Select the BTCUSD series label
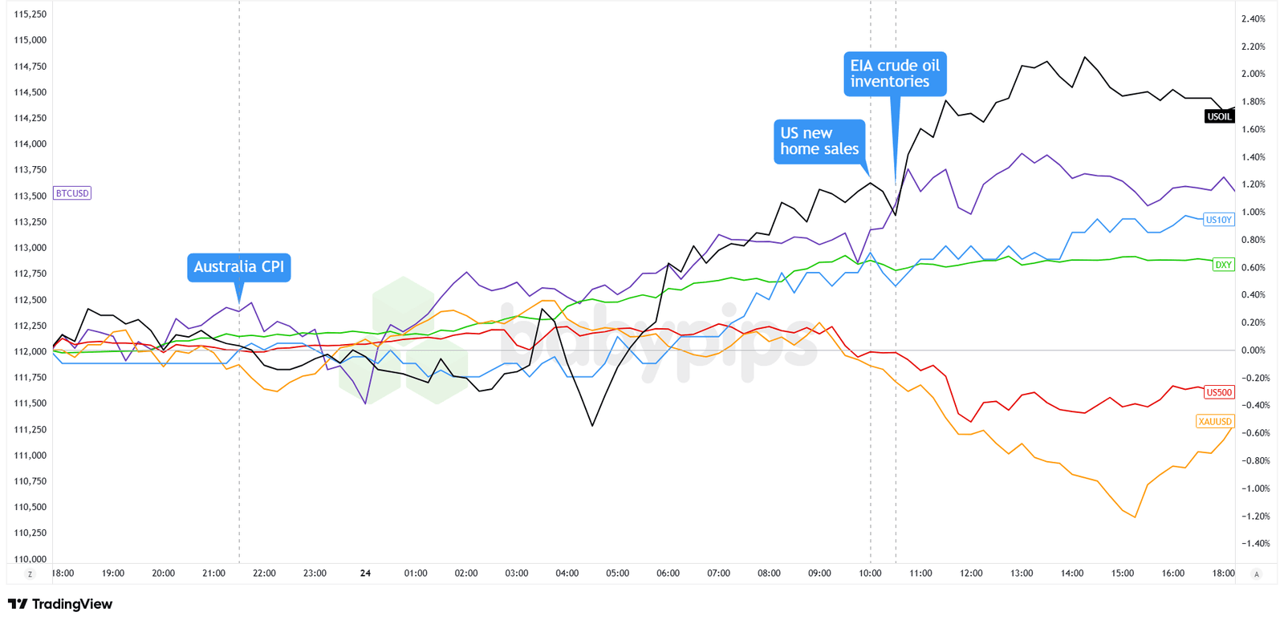The image size is (1284, 624). [72, 193]
